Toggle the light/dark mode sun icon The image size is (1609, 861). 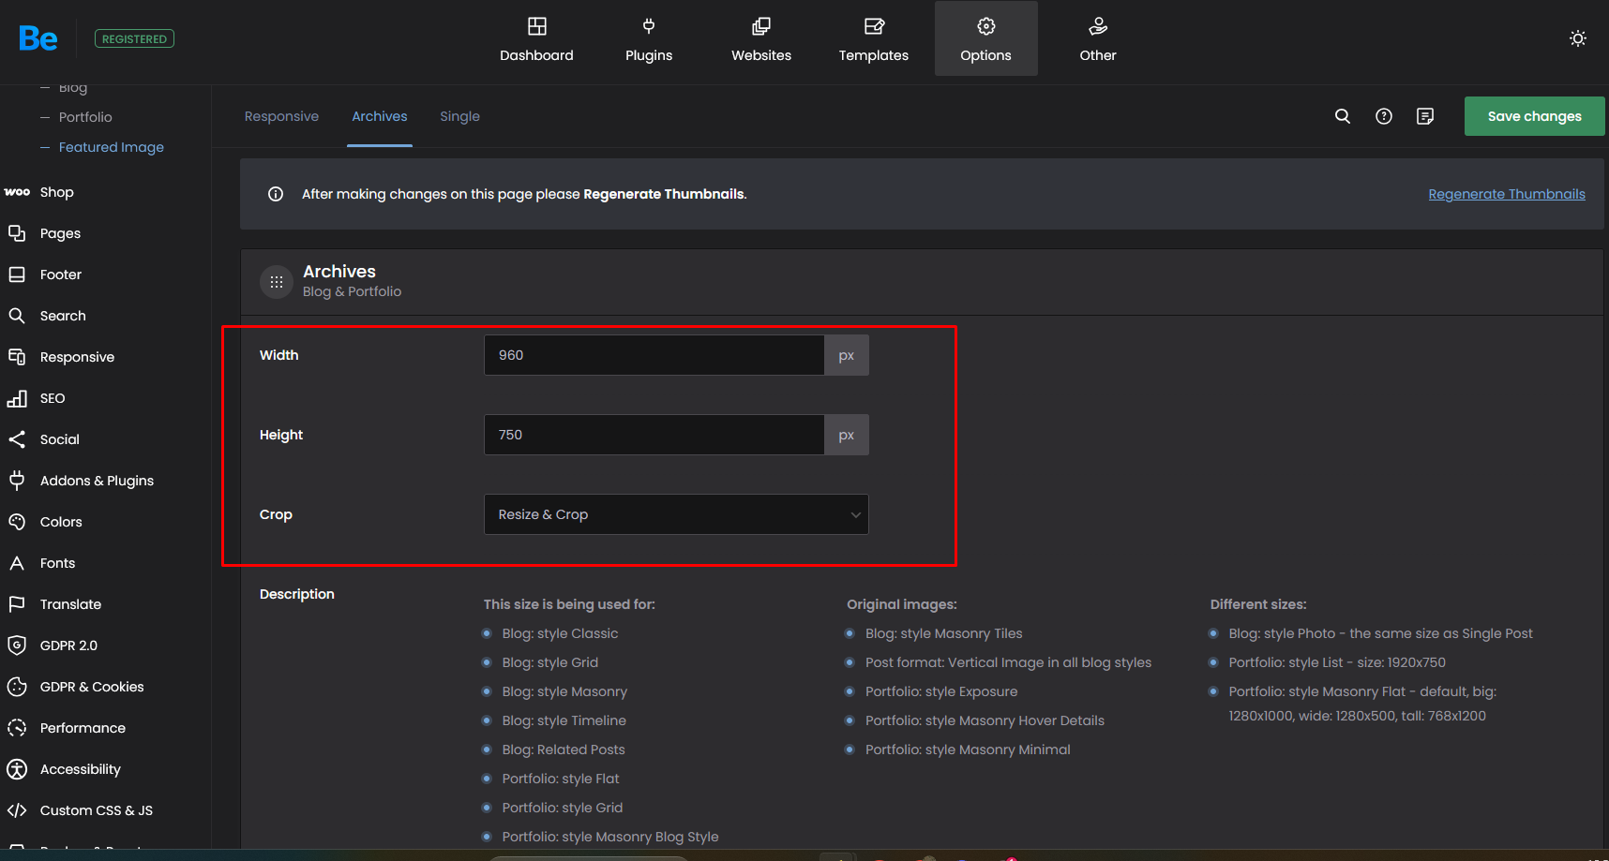(1577, 38)
